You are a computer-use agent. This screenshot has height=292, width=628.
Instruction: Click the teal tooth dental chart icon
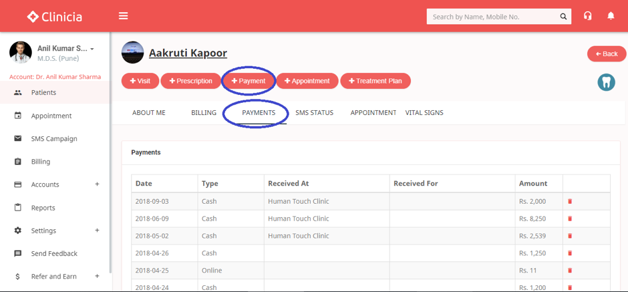[606, 82]
